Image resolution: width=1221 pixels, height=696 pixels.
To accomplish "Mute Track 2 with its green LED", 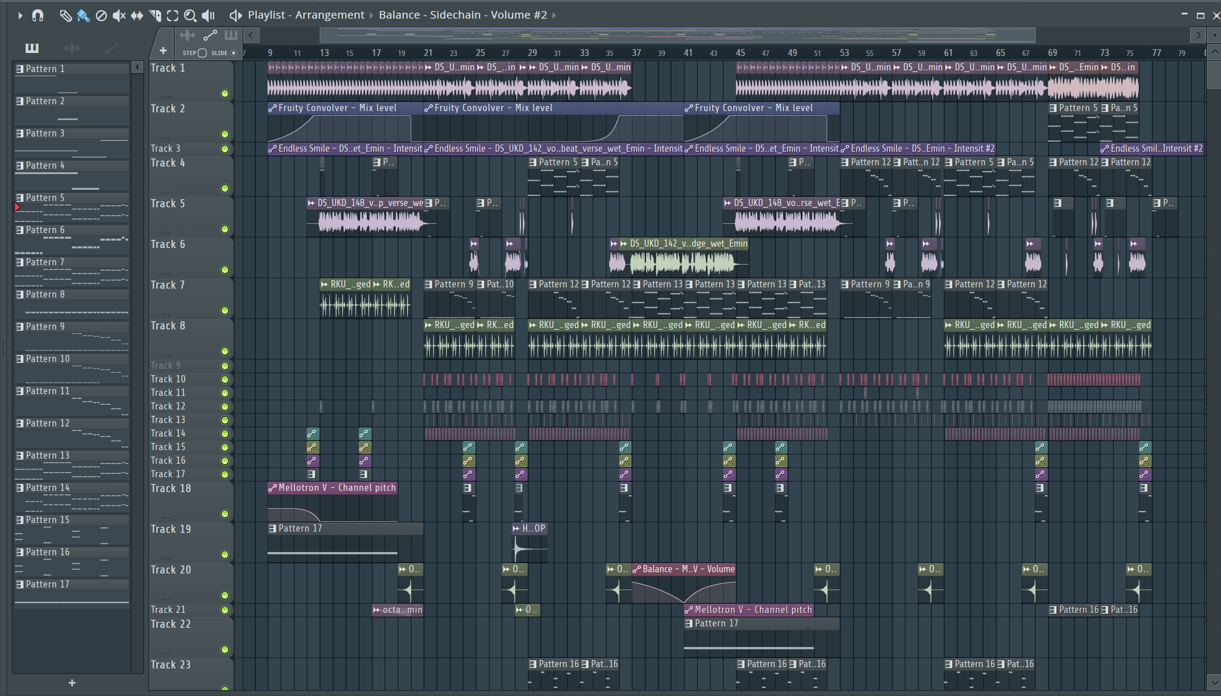I will click(225, 134).
